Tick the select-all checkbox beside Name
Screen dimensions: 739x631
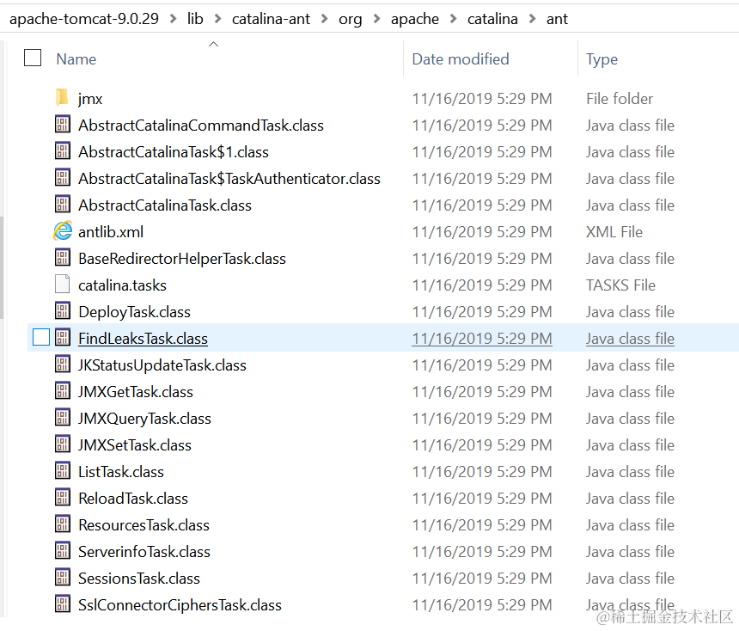tap(33, 58)
